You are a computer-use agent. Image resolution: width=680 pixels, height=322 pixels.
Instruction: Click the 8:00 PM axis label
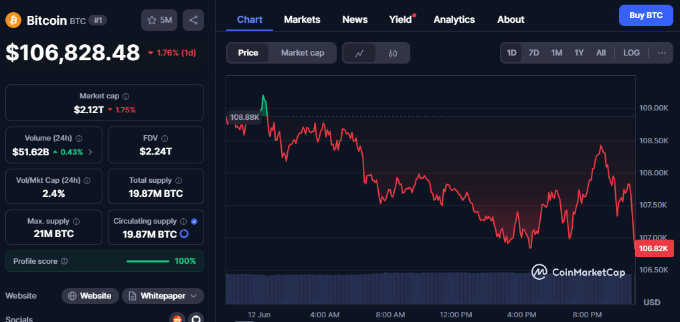click(587, 315)
